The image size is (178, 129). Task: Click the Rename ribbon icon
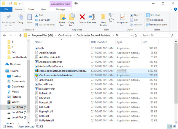point(92,17)
